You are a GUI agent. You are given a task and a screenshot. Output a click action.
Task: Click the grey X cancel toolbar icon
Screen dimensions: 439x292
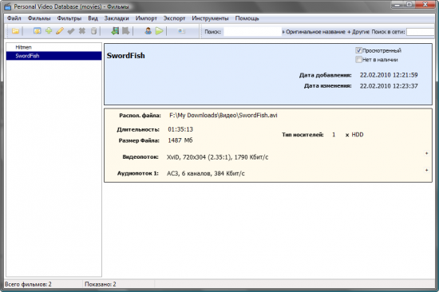[82, 31]
